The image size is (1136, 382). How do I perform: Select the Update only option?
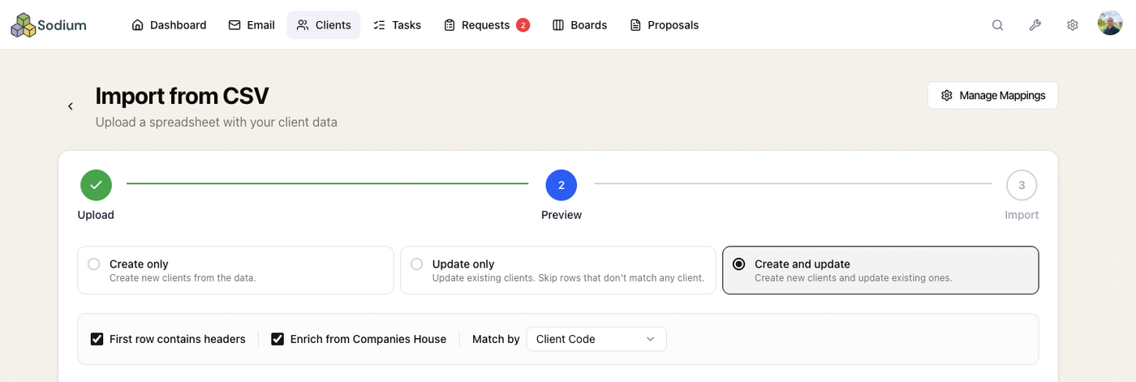tap(558, 270)
